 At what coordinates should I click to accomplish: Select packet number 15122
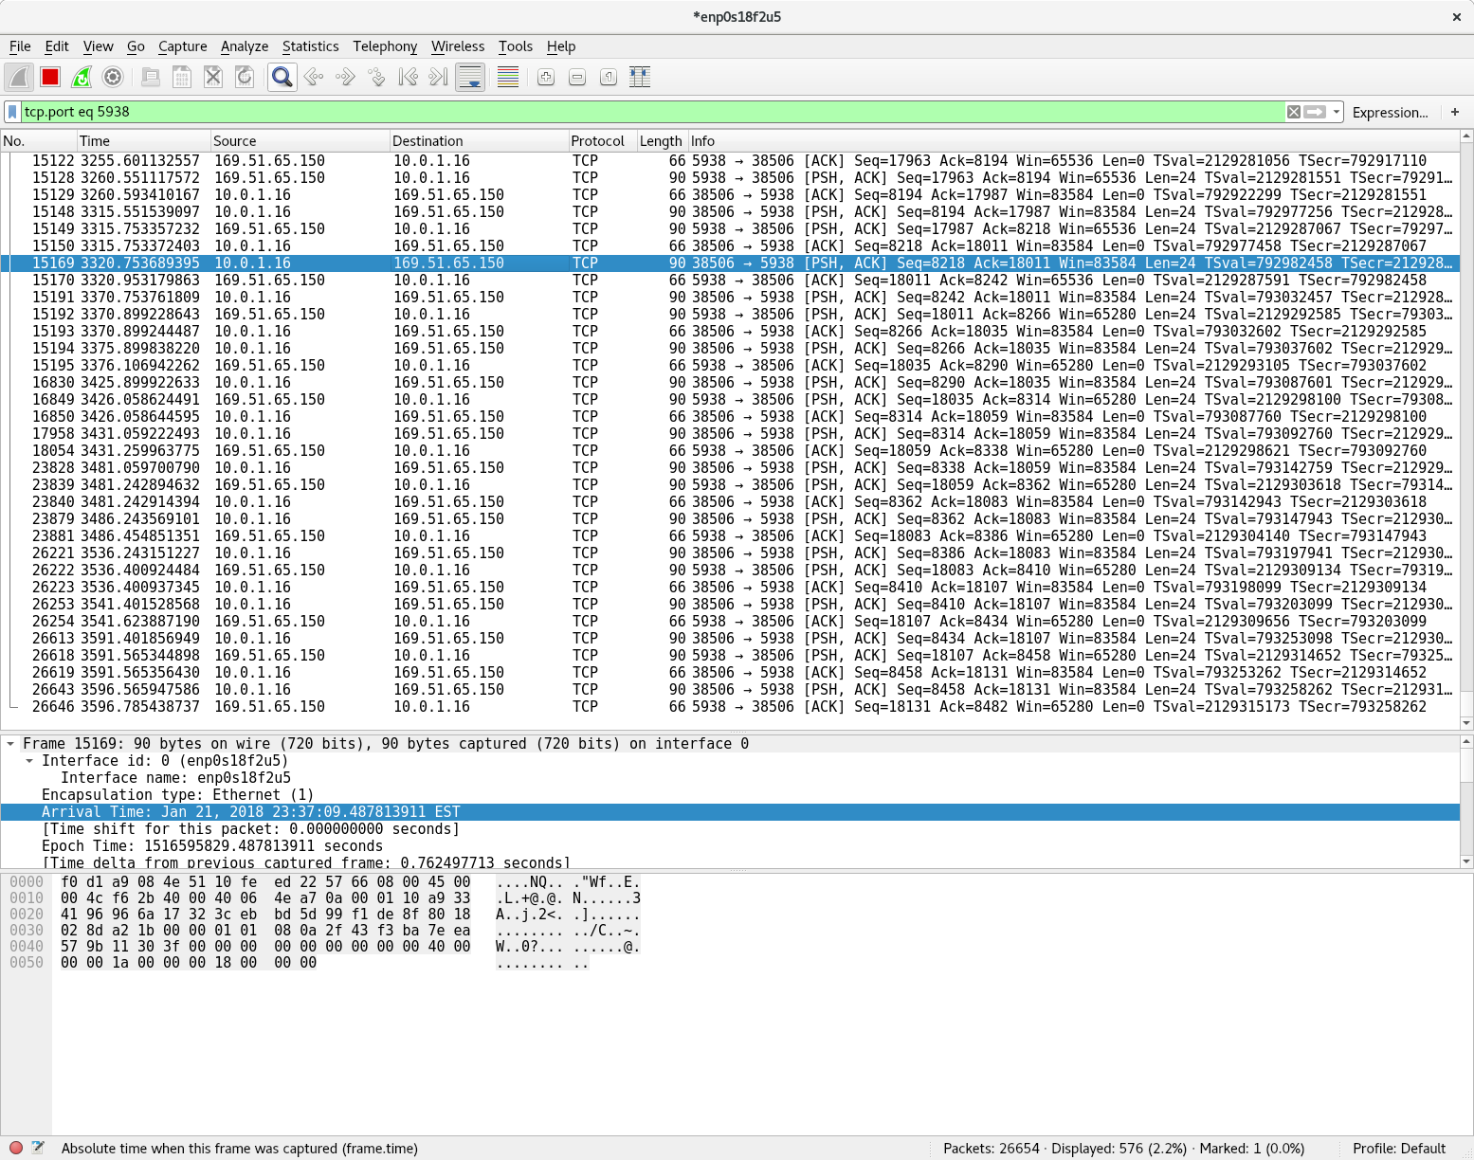click(730, 161)
